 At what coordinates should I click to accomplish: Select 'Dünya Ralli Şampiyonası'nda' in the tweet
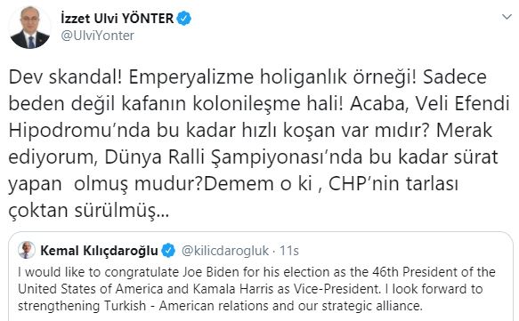click(233, 157)
